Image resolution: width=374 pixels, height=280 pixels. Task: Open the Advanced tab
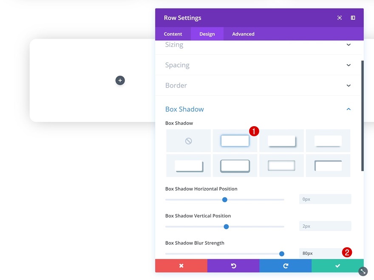point(243,34)
